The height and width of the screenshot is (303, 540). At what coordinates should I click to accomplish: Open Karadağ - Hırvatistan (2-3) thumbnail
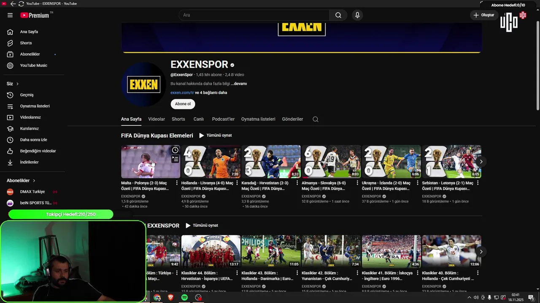(x=271, y=162)
